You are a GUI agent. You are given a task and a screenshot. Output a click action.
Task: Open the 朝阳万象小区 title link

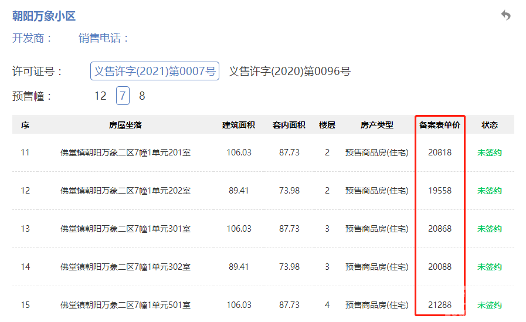tap(44, 16)
